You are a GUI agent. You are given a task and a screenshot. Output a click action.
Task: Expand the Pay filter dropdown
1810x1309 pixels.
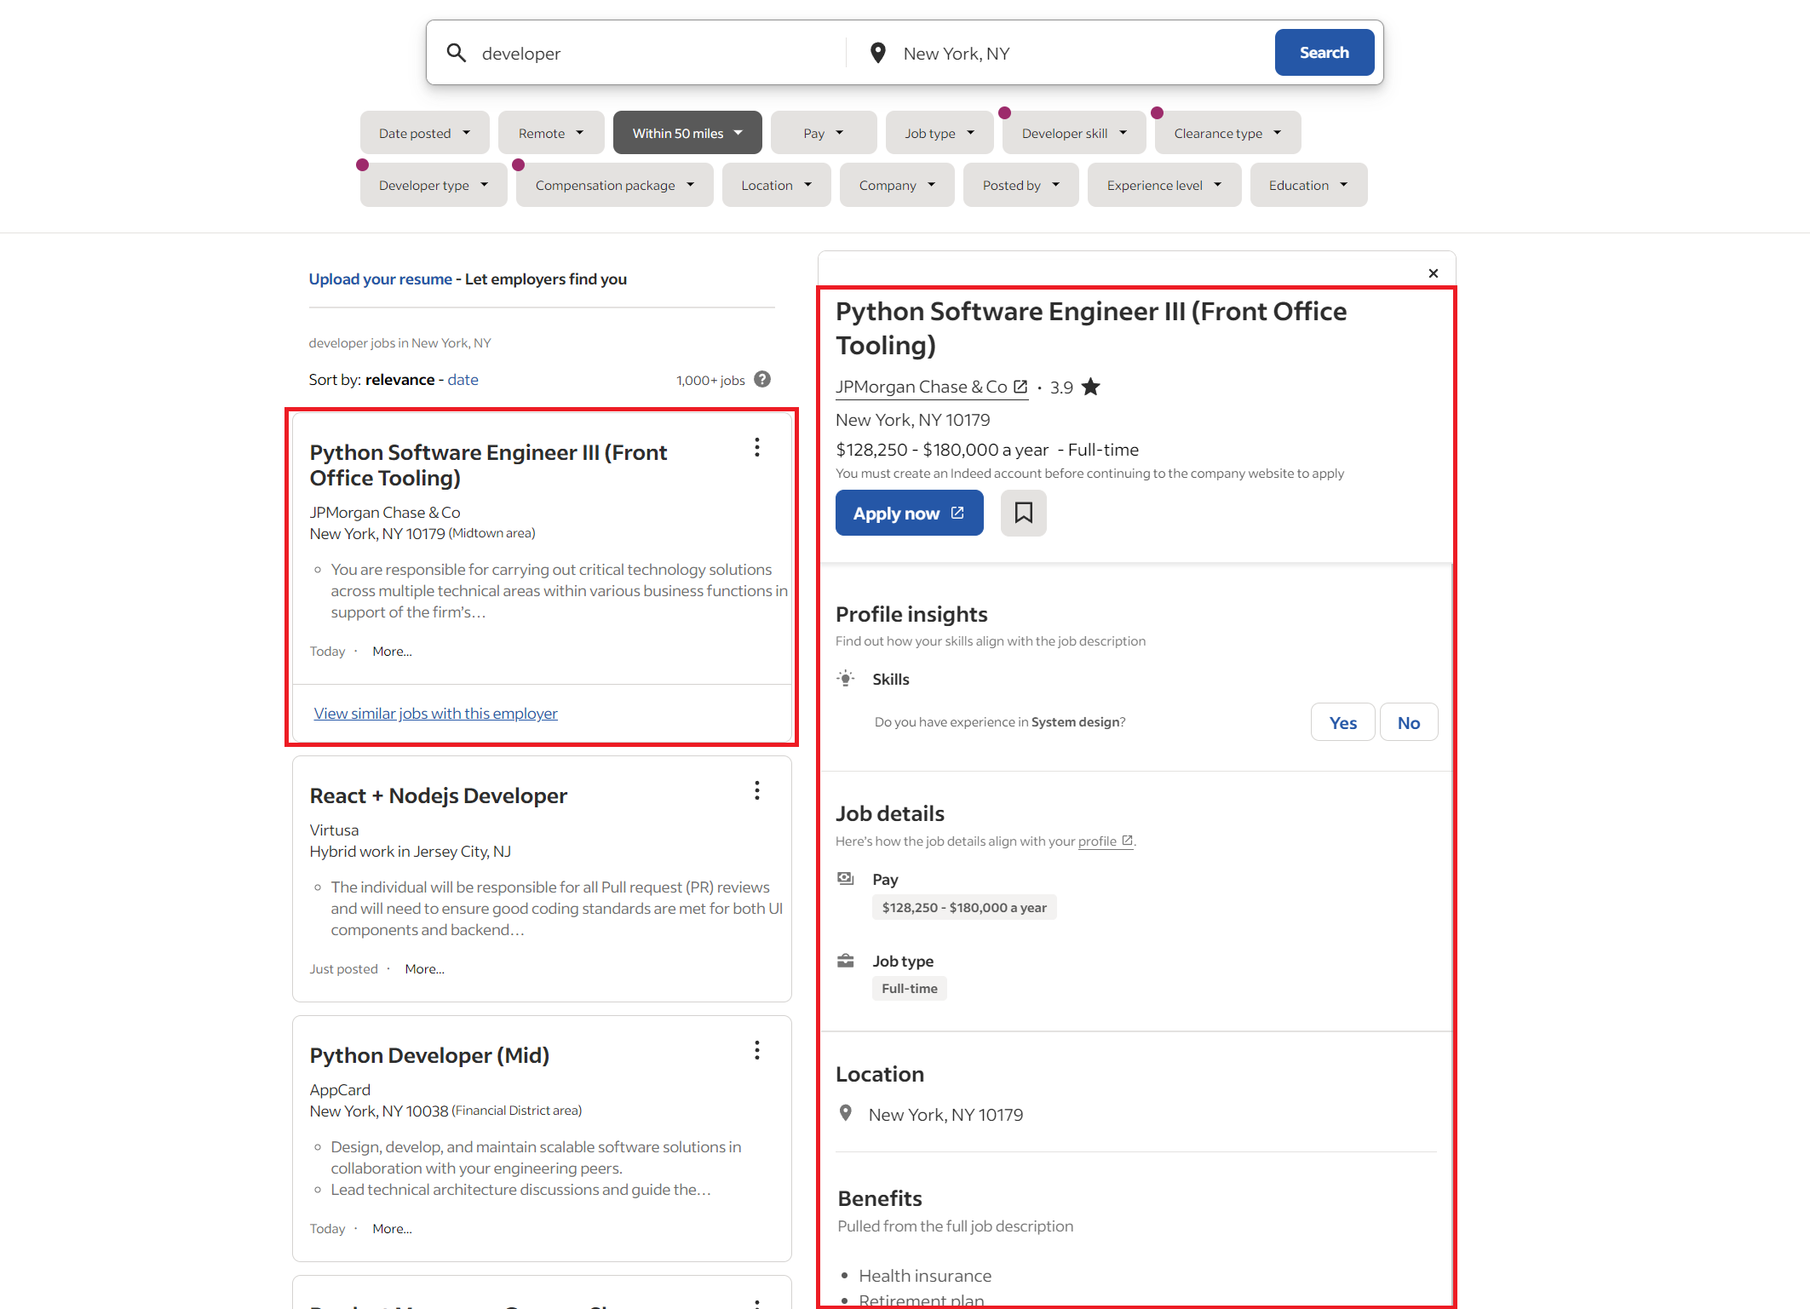(821, 132)
